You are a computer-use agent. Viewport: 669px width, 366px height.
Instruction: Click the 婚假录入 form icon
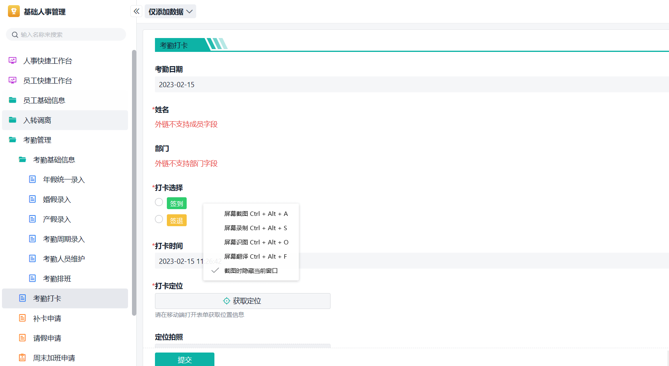tap(32, 199)
